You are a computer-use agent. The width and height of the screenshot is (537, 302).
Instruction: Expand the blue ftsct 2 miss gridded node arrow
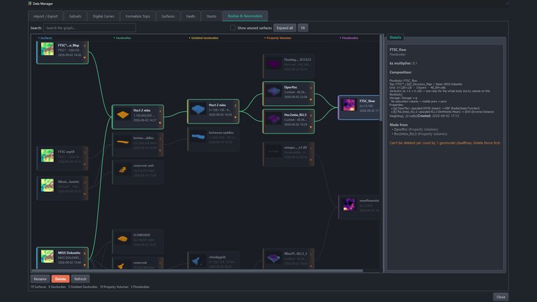click(236, 117)
